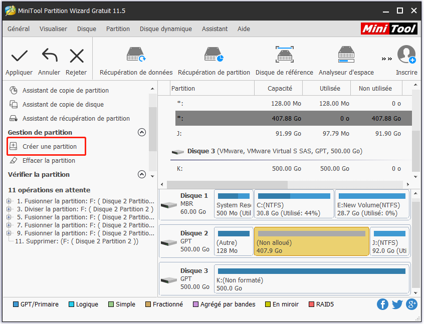Open MiniTool Twitter page icon
Screen dimensions: 424x324
pos(397,304)
